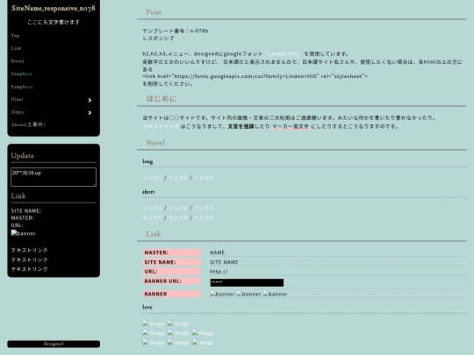Open the Linden Hill font link

point(283,53)
